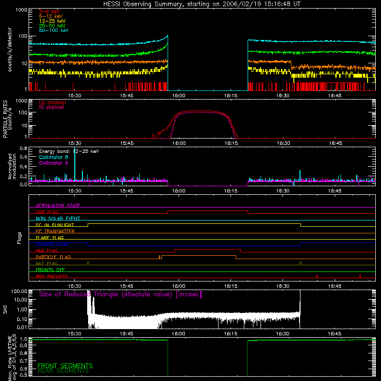Click the Normalized modulation axis label

point(12,166)
